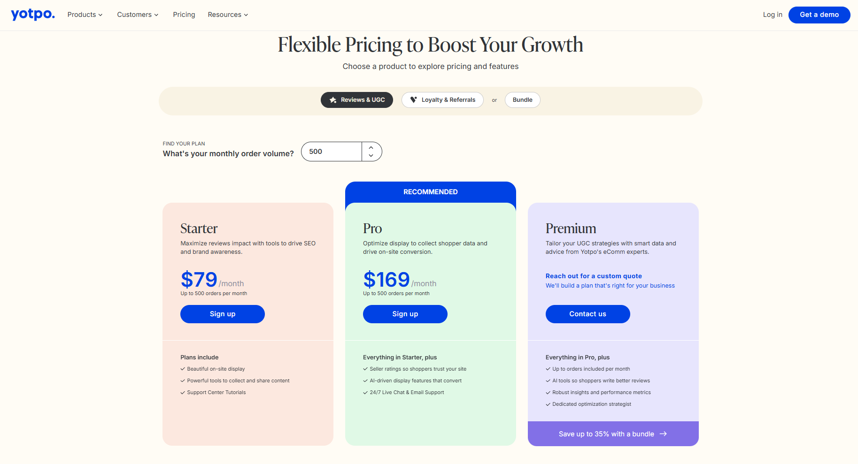This screenshot has height=464, width=858.
Task: Click the arrow icon on the bundle banner
Action: pyautogui.click(x=664, y=434)
